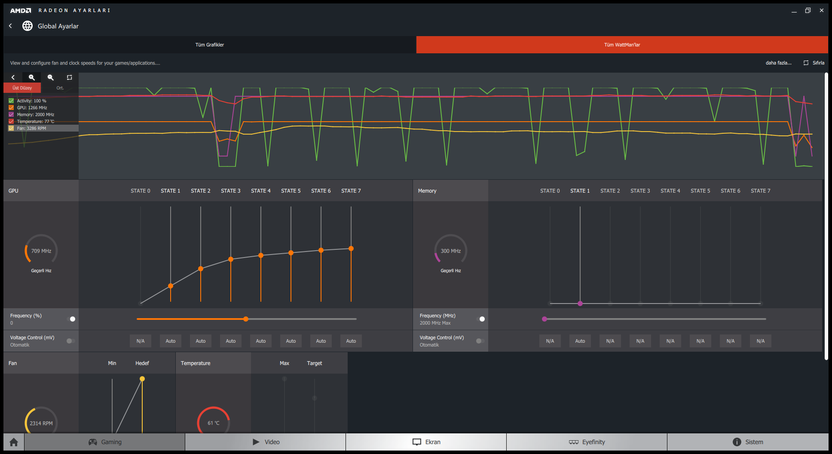Open the Eyefinity section
Screen dimensions: 832x454
coord(587,442)
